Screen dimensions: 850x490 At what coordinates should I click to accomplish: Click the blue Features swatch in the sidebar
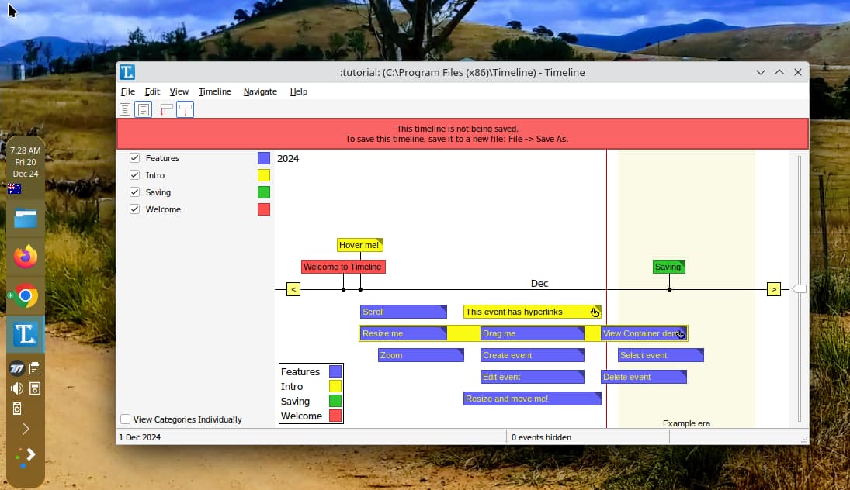click(x=264, y=158)
